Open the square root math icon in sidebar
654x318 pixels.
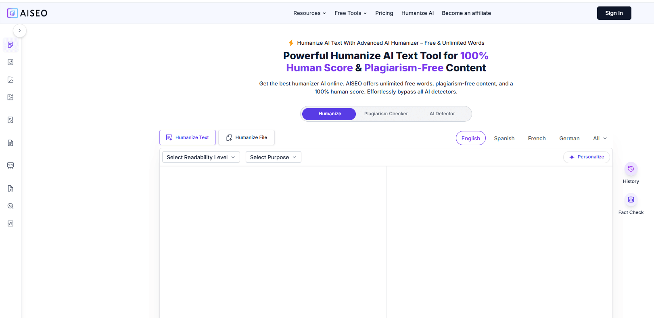coord(10,223)
